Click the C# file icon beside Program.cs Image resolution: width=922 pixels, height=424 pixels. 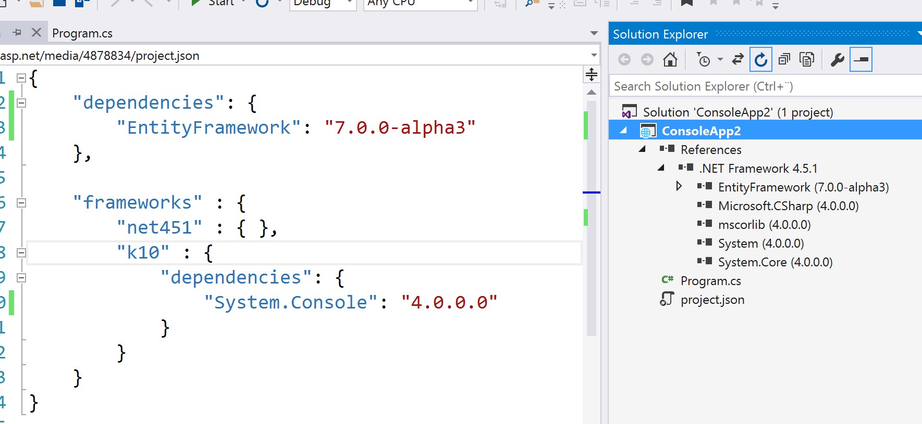(x=668, y=280)
